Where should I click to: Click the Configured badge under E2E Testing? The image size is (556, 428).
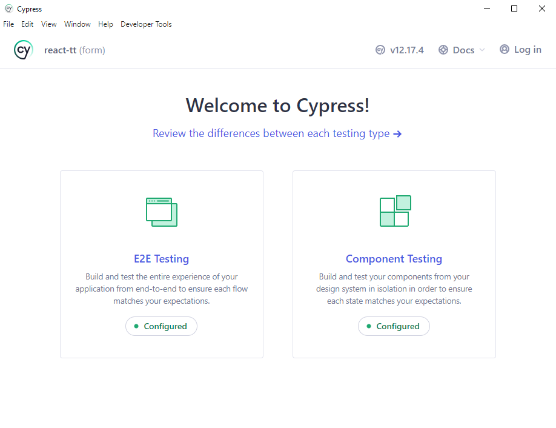tap(161, 326)
